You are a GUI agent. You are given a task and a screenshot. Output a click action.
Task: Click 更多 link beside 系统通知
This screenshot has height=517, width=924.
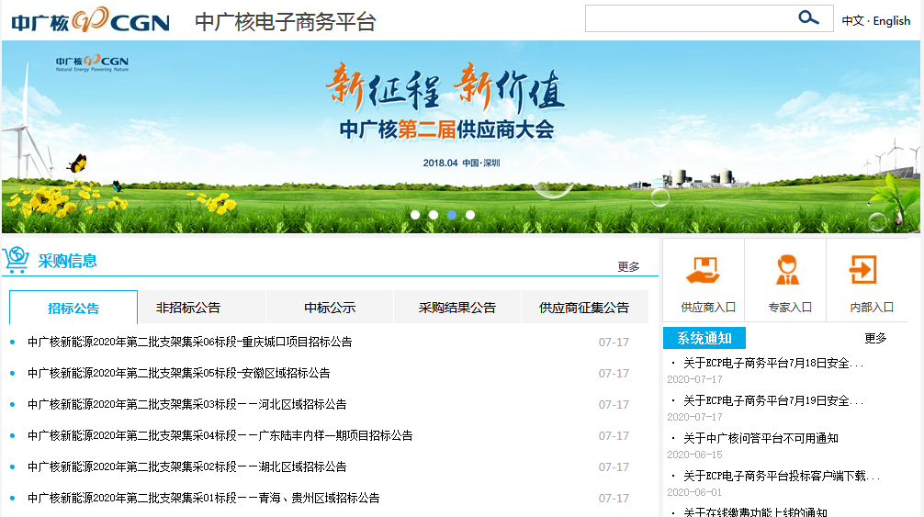tap(875, 338)
